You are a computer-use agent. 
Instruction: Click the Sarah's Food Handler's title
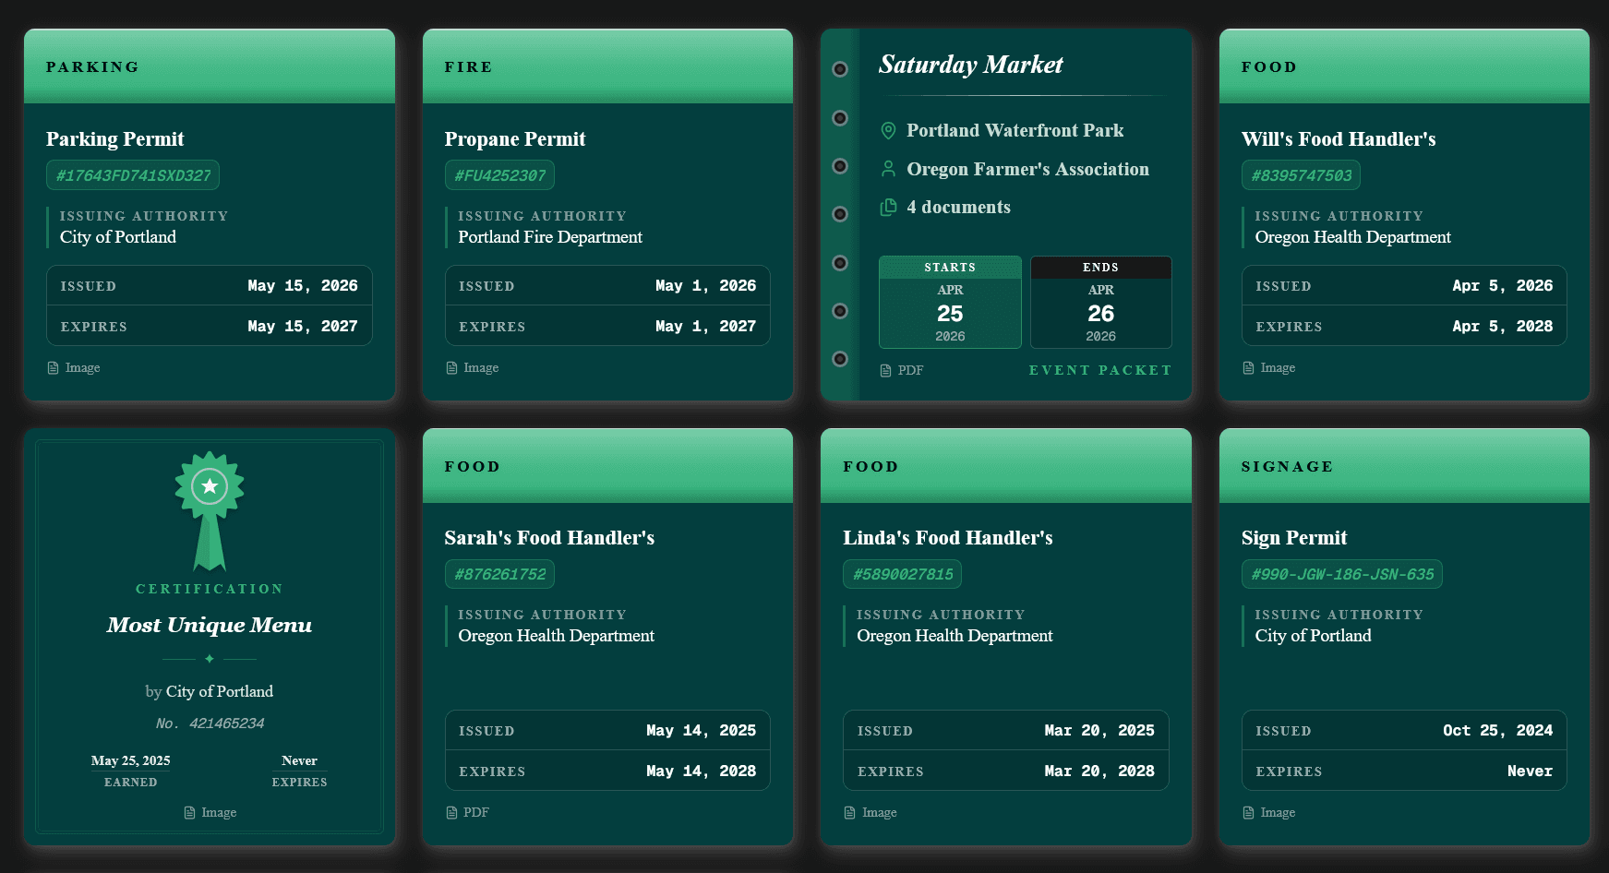(549, 538)
